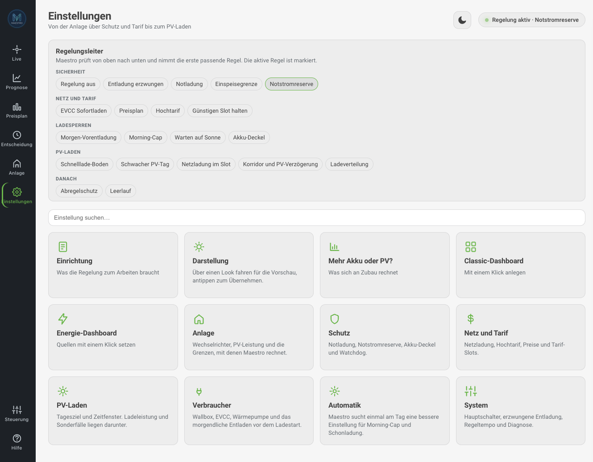The width and height of the screenshot is (593, 462).
Task: Click Netzladung im Slot chip
Action: click(206, 164)
